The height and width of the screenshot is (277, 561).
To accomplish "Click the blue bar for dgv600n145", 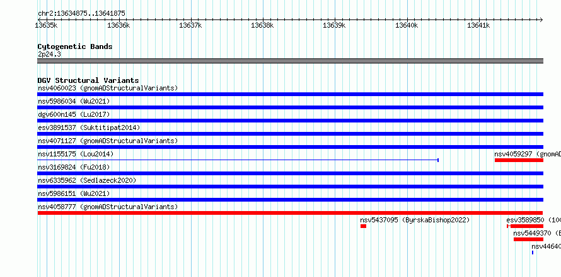I will [x=290, y=121].
